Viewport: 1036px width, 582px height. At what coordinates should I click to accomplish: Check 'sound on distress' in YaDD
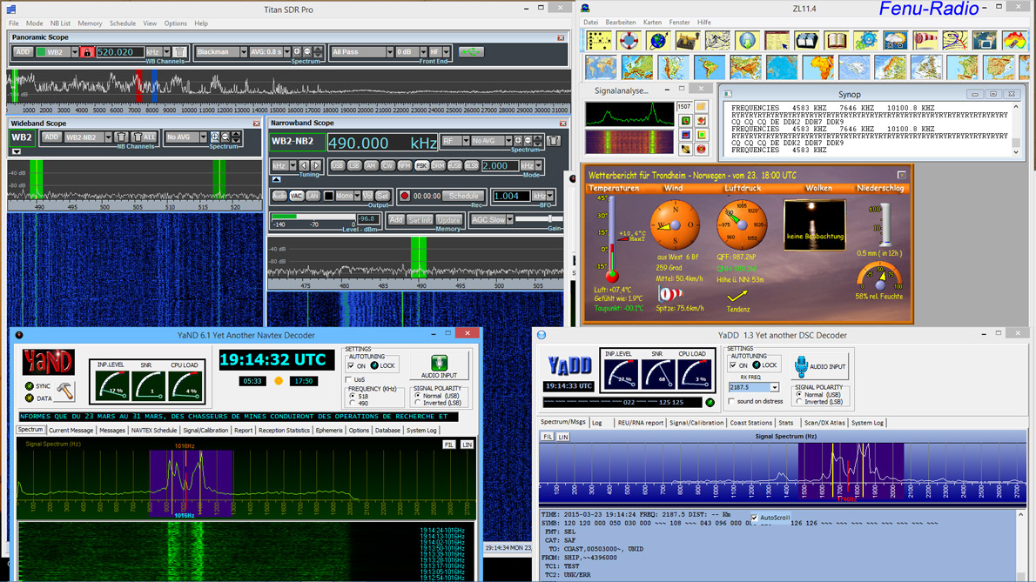[x=731, y=402]
